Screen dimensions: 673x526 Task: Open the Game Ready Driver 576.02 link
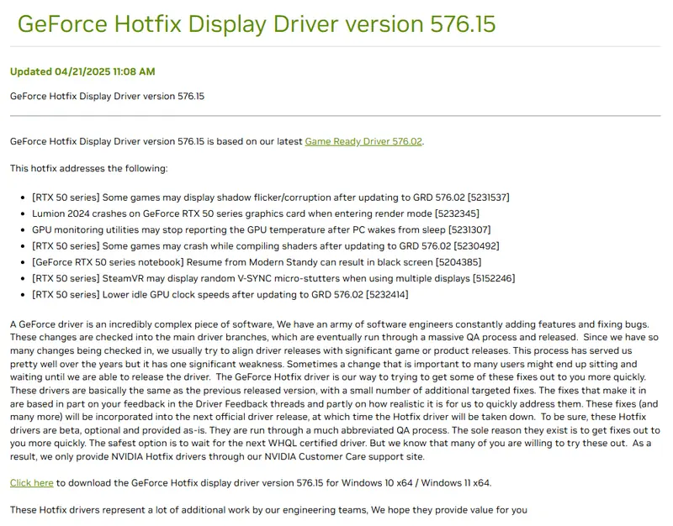(x=363, y=141)
